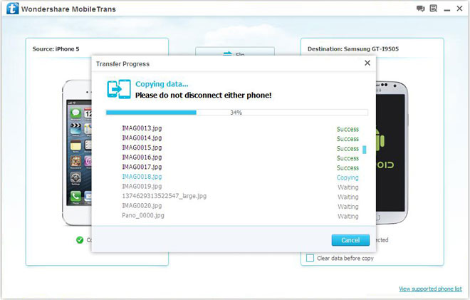Click Waiting status for Pano_0000.jpg
The height and width of the screenshot is (300, 470).
pyautogui.click(x=348, y=216)
